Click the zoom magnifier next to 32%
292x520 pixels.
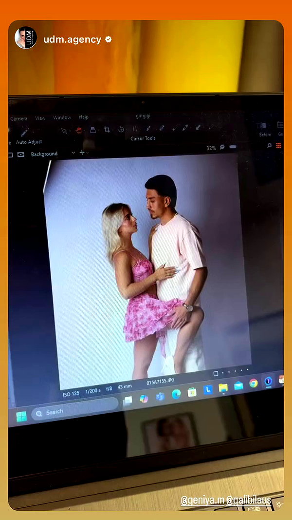coord(222,147)
